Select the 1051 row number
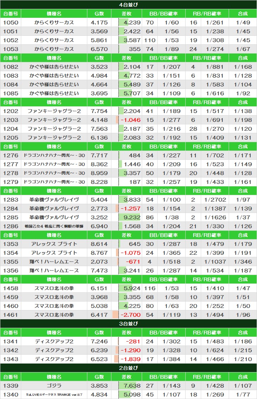Image resolution: width=257 pixels, height=399 pixels. (x=11, y=31)
